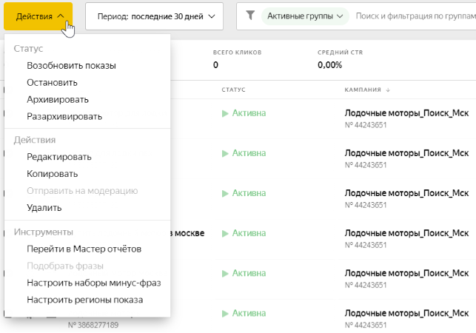Choose Остановить in the Статус section
Viewport: 476px width, 333px height.
pyautogui.click(x=52, y=82)
